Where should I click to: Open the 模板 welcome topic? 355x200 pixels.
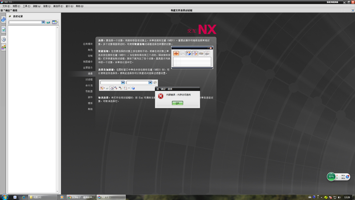tap(90, 103)
